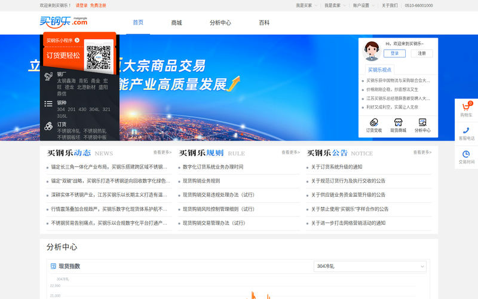Image resolution: width=478 pixels, height=299 pixels.
Task: Open the 商城 nav tab
Action: click(176, 23)
